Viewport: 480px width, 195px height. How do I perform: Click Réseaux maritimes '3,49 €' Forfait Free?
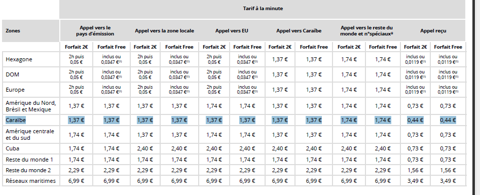pyautogui.click(x=448, y=181)
